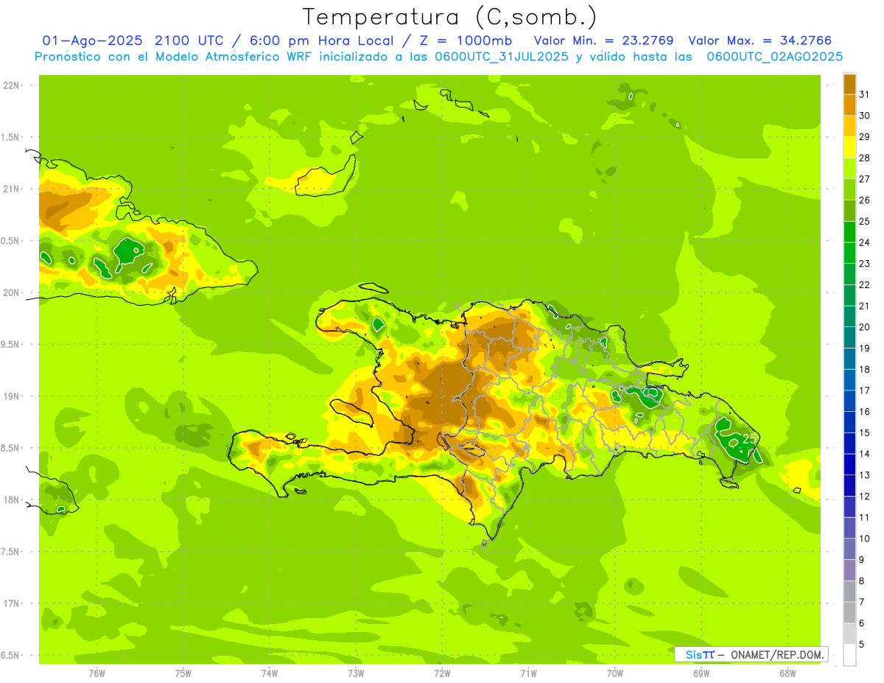Image resolution: width=884 pixels, height=683 pixels.
Task: Select the legend swatch between 26 and 27
Action: 849,190
